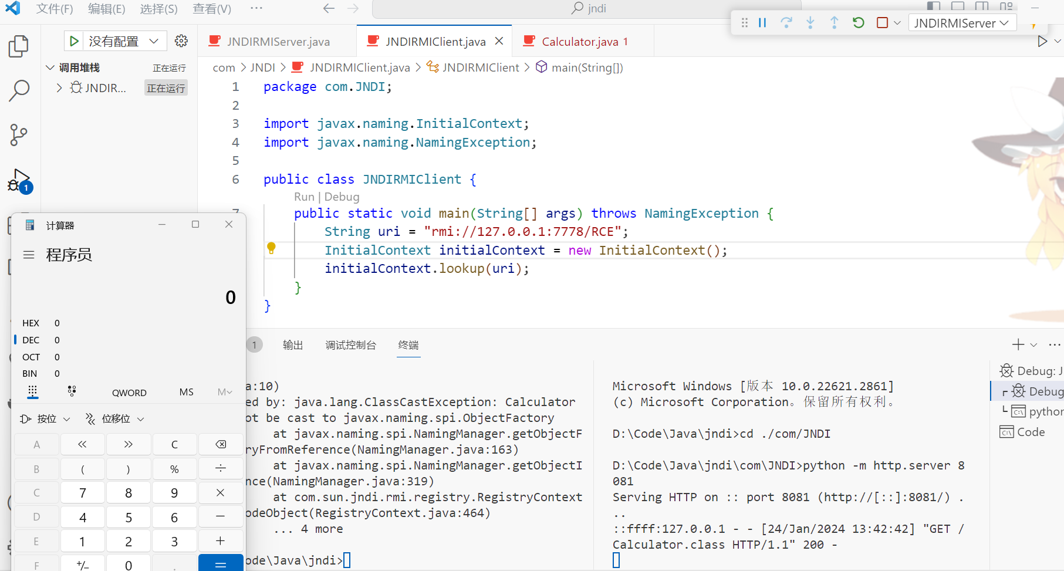
Task: Close the JNDIRMIClient.java tab
Action: click(x=499, y=41)
